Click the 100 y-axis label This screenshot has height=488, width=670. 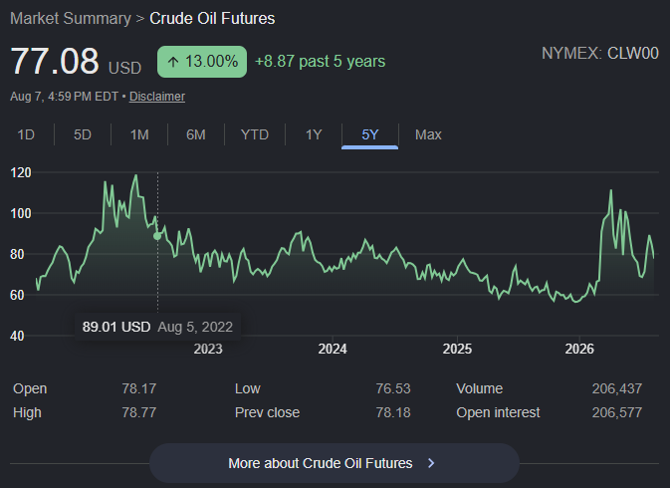[x=21, y=214]
